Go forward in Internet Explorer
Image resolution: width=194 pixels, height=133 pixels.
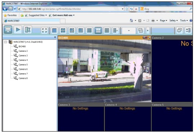click(x=10, y=9)
